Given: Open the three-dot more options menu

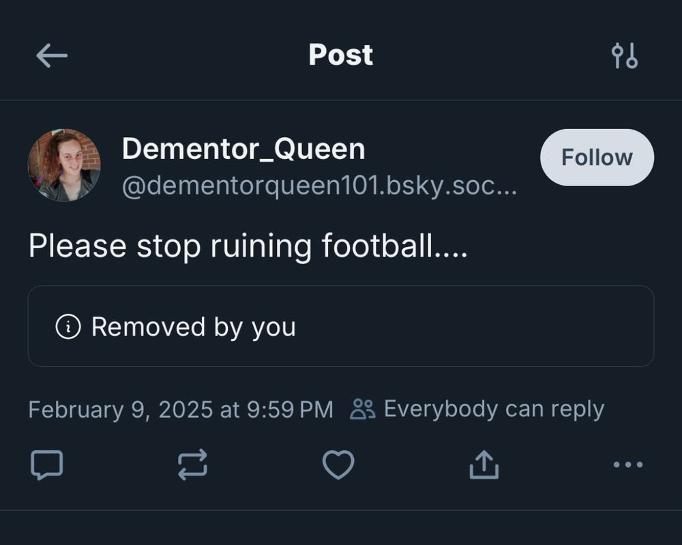Looking at the screenshot, I should point(628,465).
